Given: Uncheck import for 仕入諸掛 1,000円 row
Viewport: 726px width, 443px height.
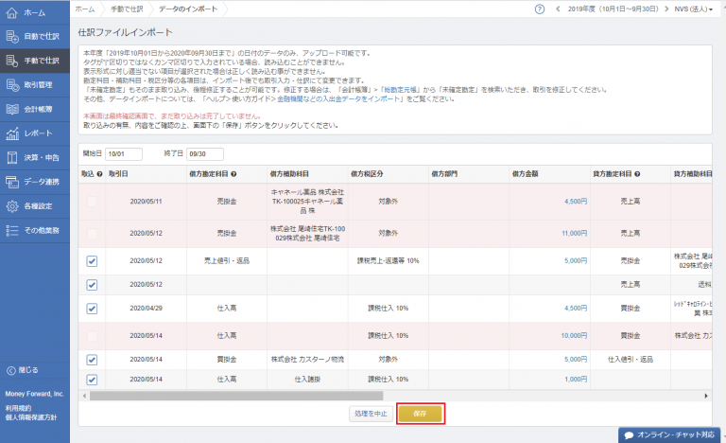Looking at the screenshot, I should 92,380.
